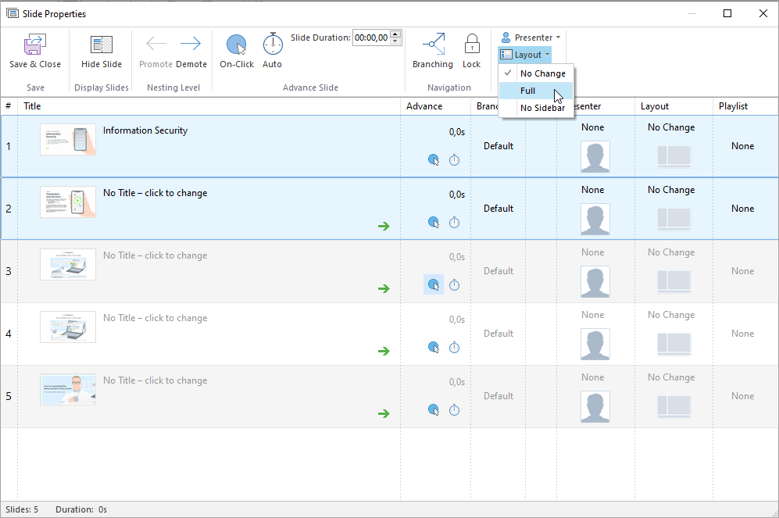Enable auto-advance timer on slide 5
The height and width of the screenshot is (518, 779).
click(454, 410)
